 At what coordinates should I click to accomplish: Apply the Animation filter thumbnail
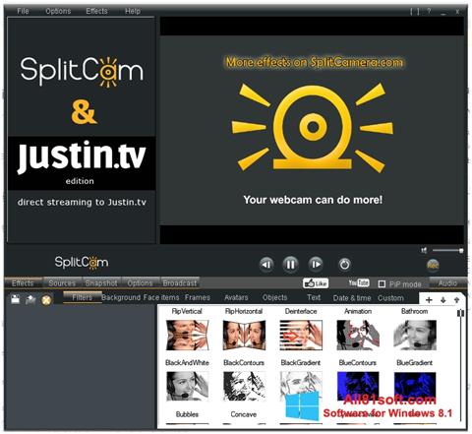tap(358, 335)
